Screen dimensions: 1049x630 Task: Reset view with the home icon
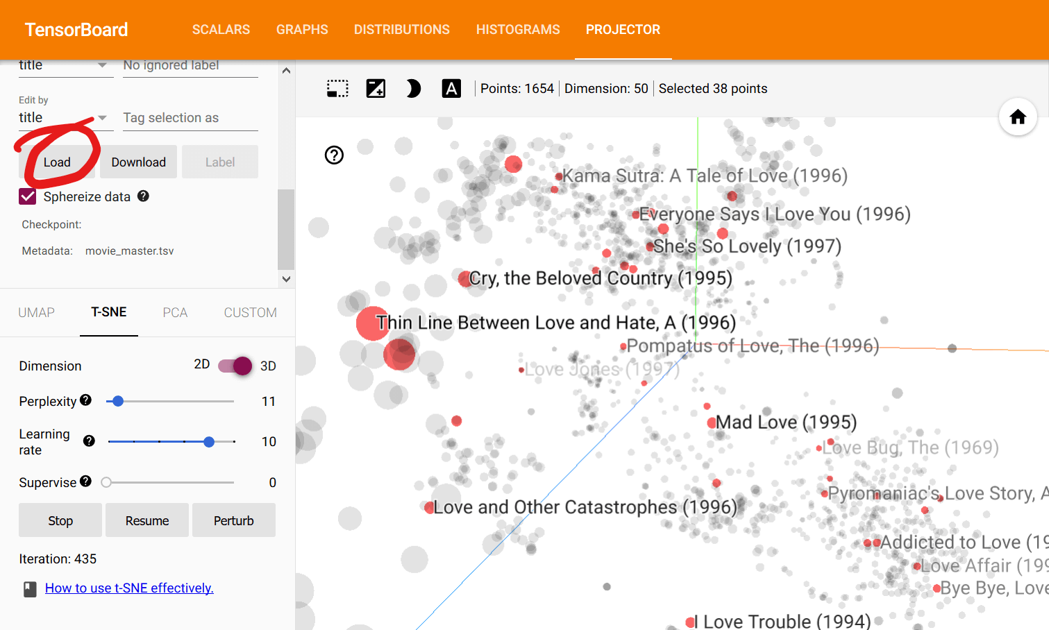point(1018,117)
